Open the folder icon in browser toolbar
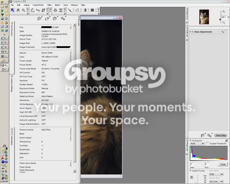The image size is (230, 184). (39, 18)
